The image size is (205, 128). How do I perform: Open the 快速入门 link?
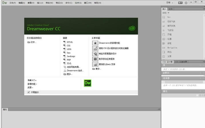[x=32, y=80]
